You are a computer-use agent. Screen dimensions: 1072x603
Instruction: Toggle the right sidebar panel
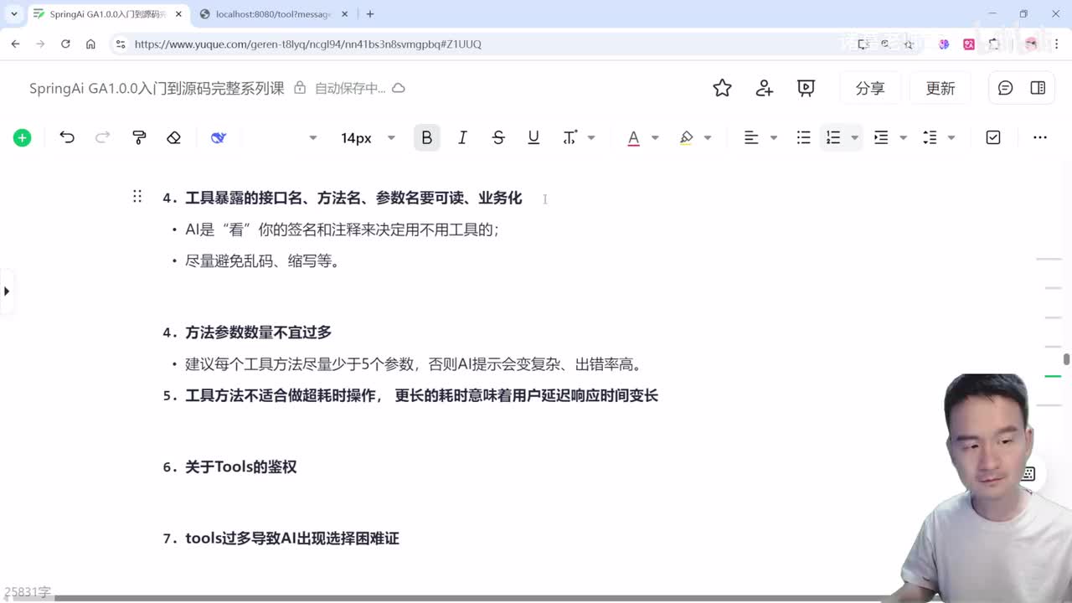(1038, 88)
